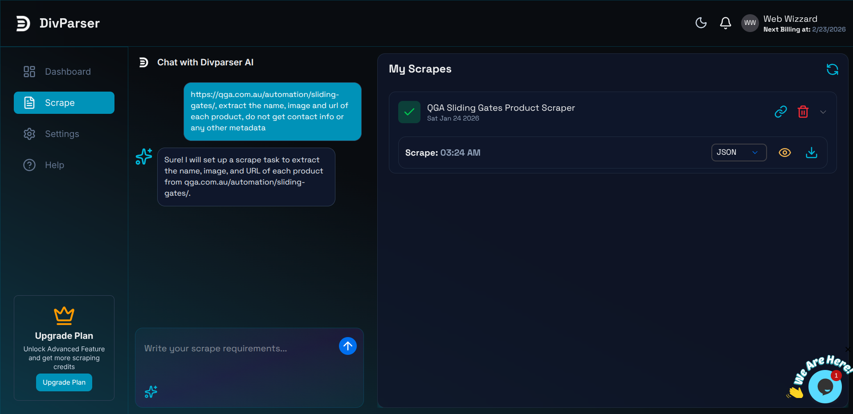Image resolution: width=853 pixels, height=414 pixels.
Task: Expand the JSON dropdown arrow
Action: 755,153
